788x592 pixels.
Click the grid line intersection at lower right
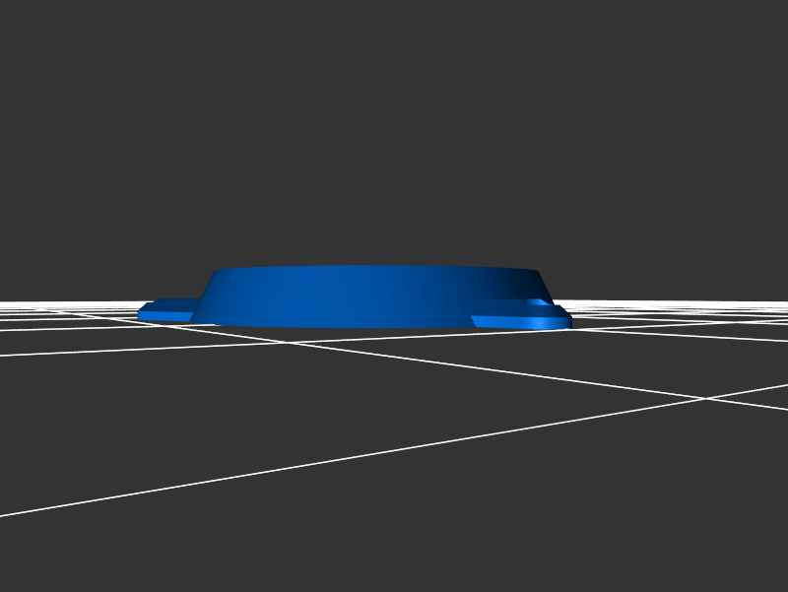click(705, 398)
